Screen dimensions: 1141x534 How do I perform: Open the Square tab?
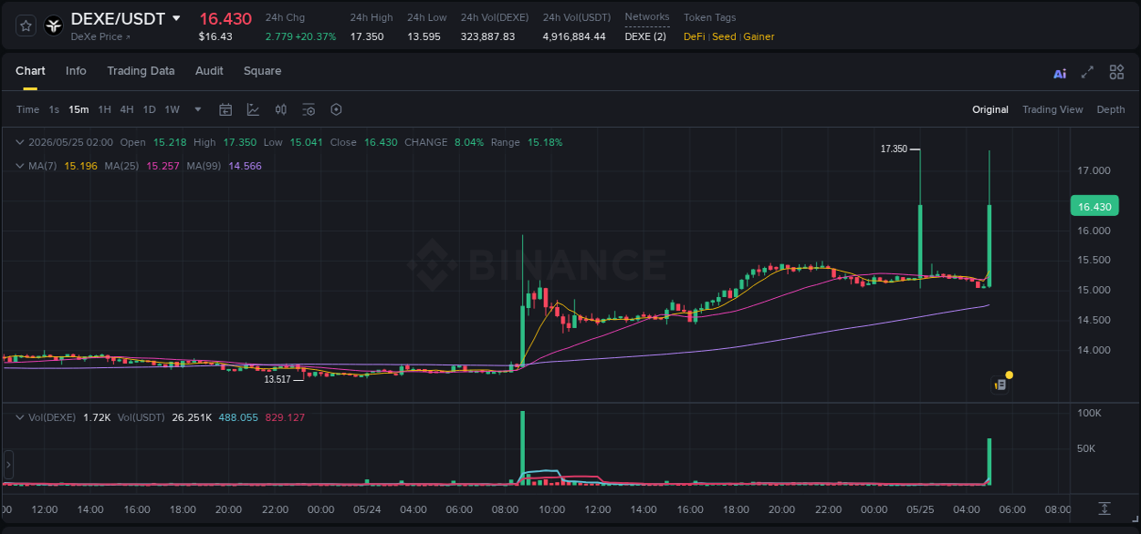pyautogui.click(x=262, y=71)
